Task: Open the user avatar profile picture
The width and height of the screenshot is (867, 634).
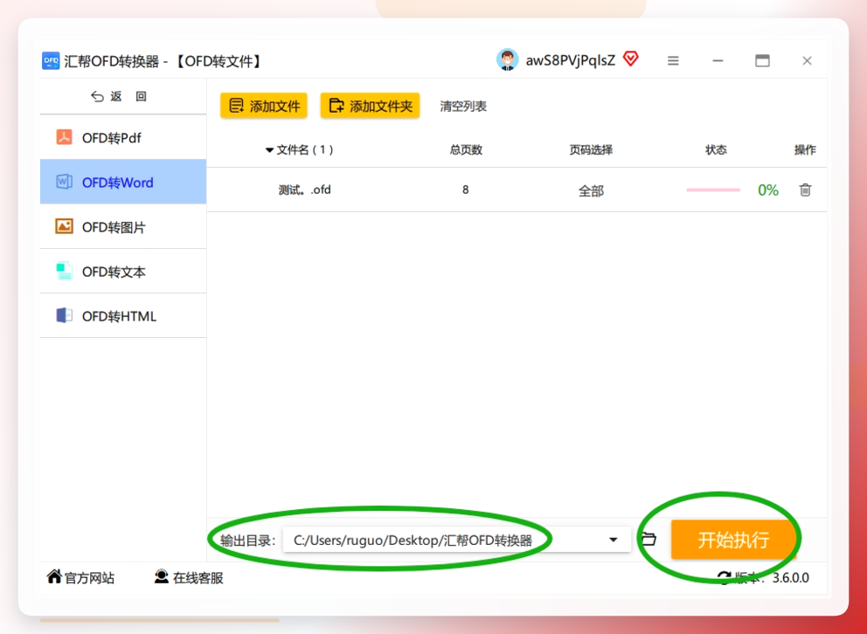Action: tap(507, 59)
